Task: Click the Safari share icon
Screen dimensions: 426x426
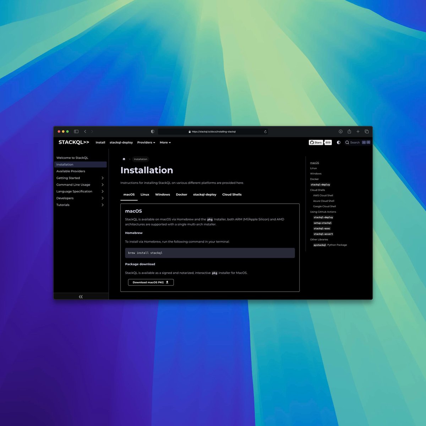Action: tap(349, 131)
